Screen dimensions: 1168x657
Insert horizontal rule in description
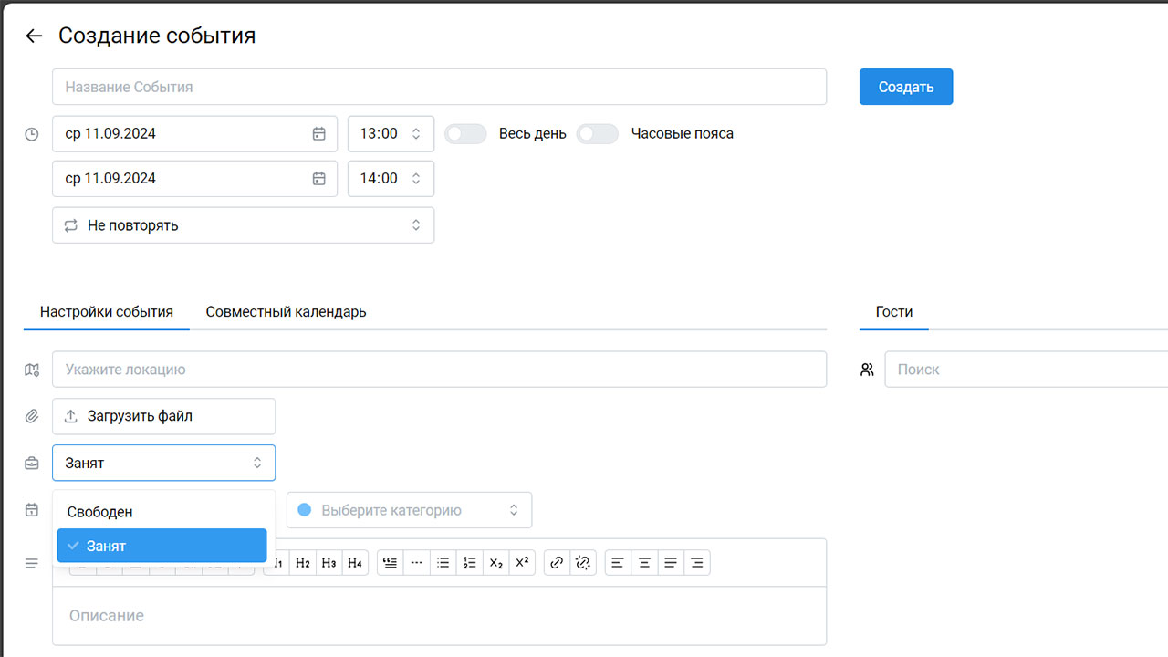(x=417, y=563)
